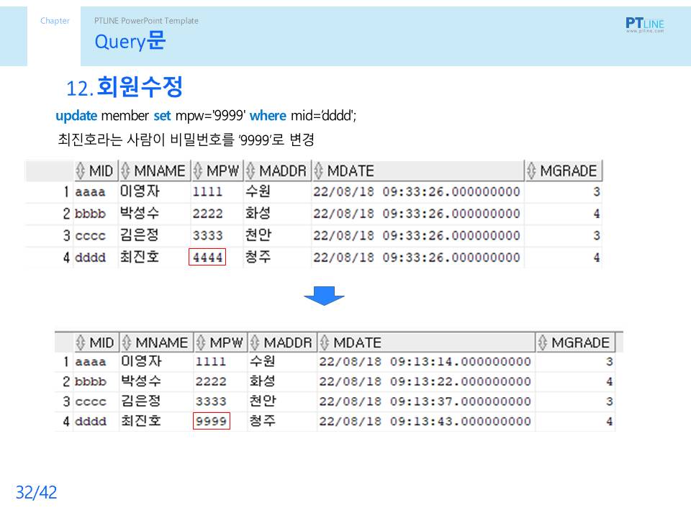Click 1111 password in after-update table

point(211,362)
